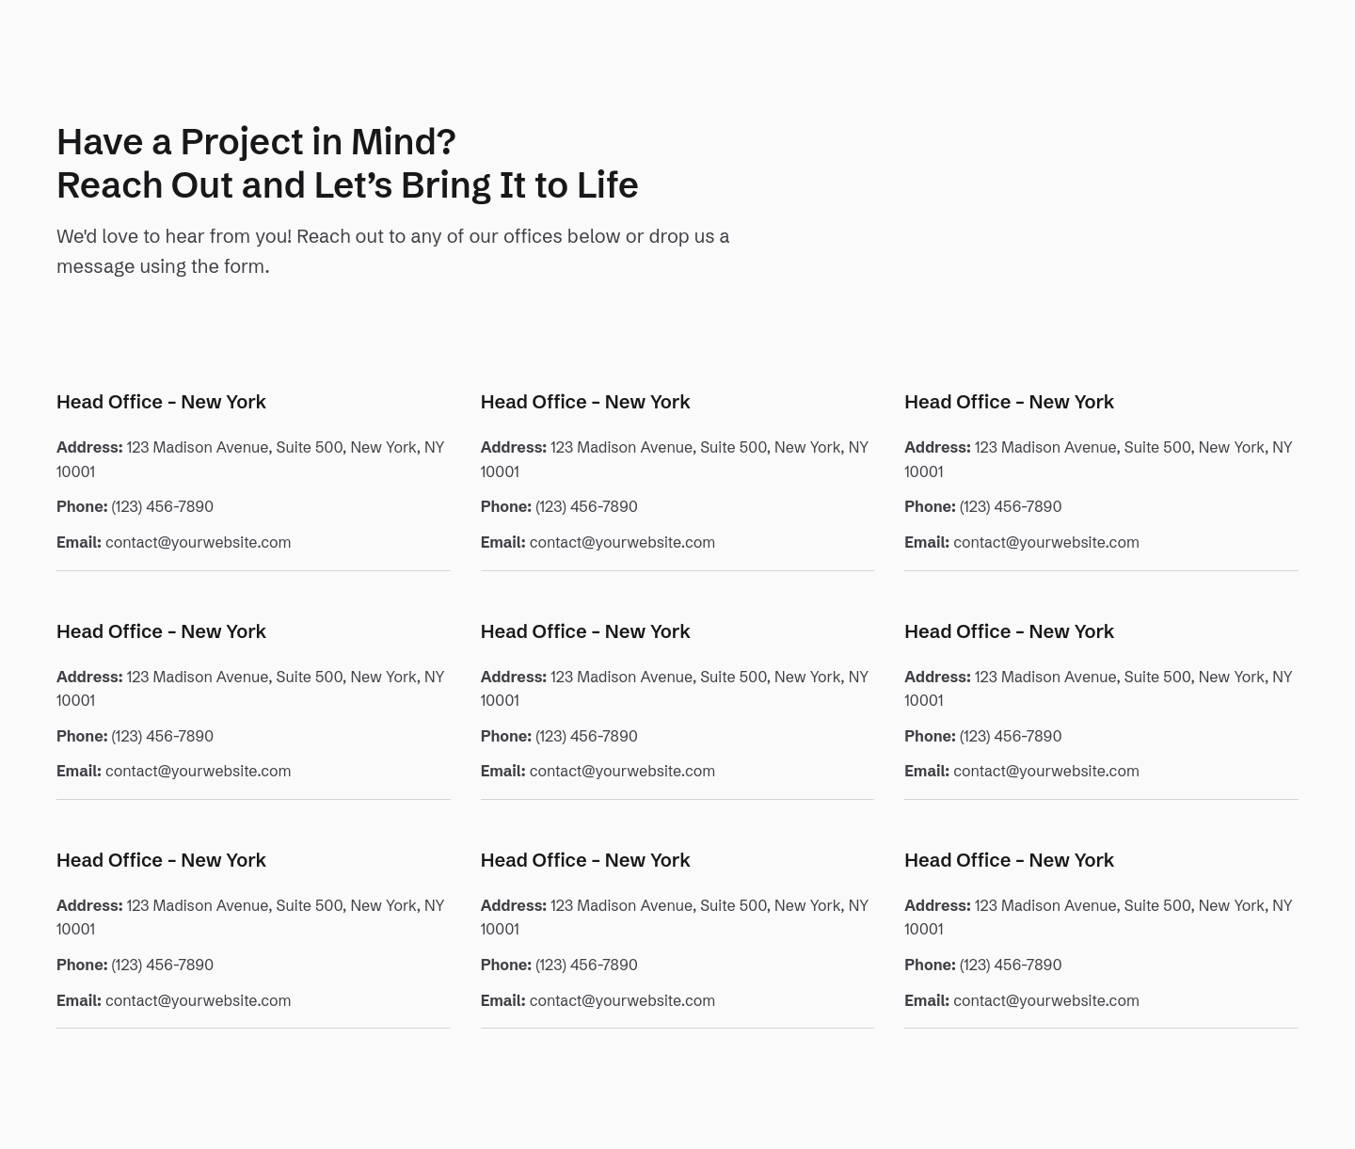
Task: Click Head Office title in third row, middle card
Action: [585, 860]
